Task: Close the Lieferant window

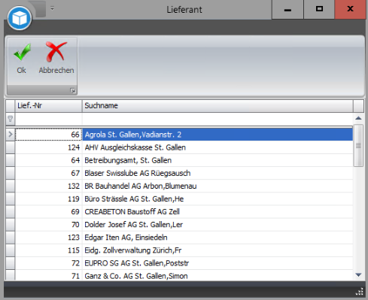Action: [350, 10]
